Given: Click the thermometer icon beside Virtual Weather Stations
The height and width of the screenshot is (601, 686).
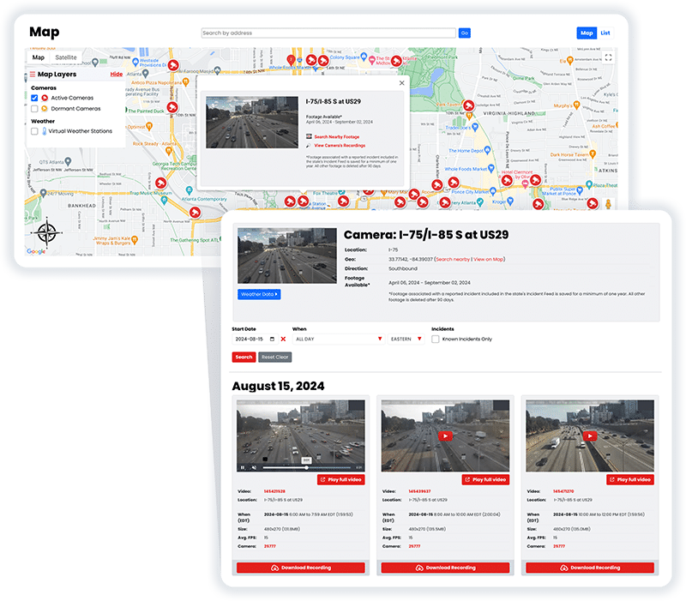Looking at the screenshot, I should pyautogui.click(x=44, y=130).
